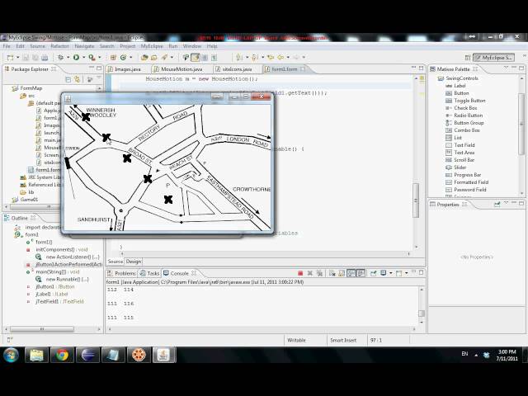This screenshot has height=396, width=528.
Task: Open dropdown beside New Java Class icon
Action: (x=130, y=58)
